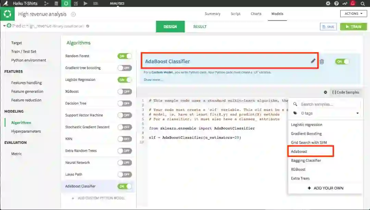Image resolution: width=370 pixels, height=210 pixels.
Task: Enable Decision Tree switch
Action: pyautogui.click(x=125, y=103)
